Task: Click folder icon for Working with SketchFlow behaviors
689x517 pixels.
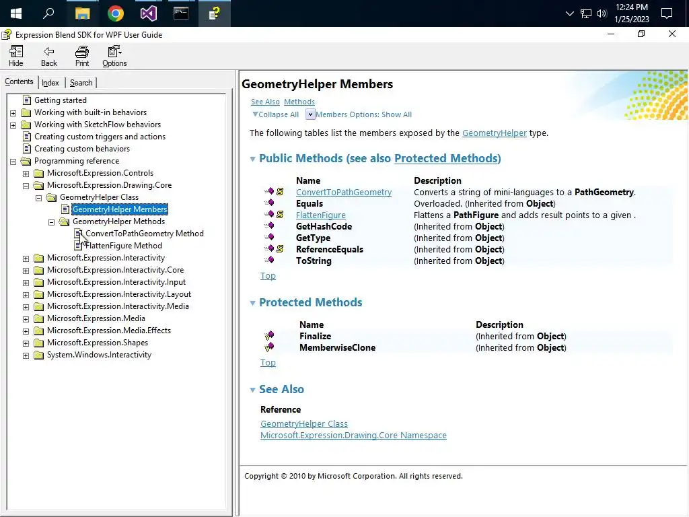Action: pos(26,125)
